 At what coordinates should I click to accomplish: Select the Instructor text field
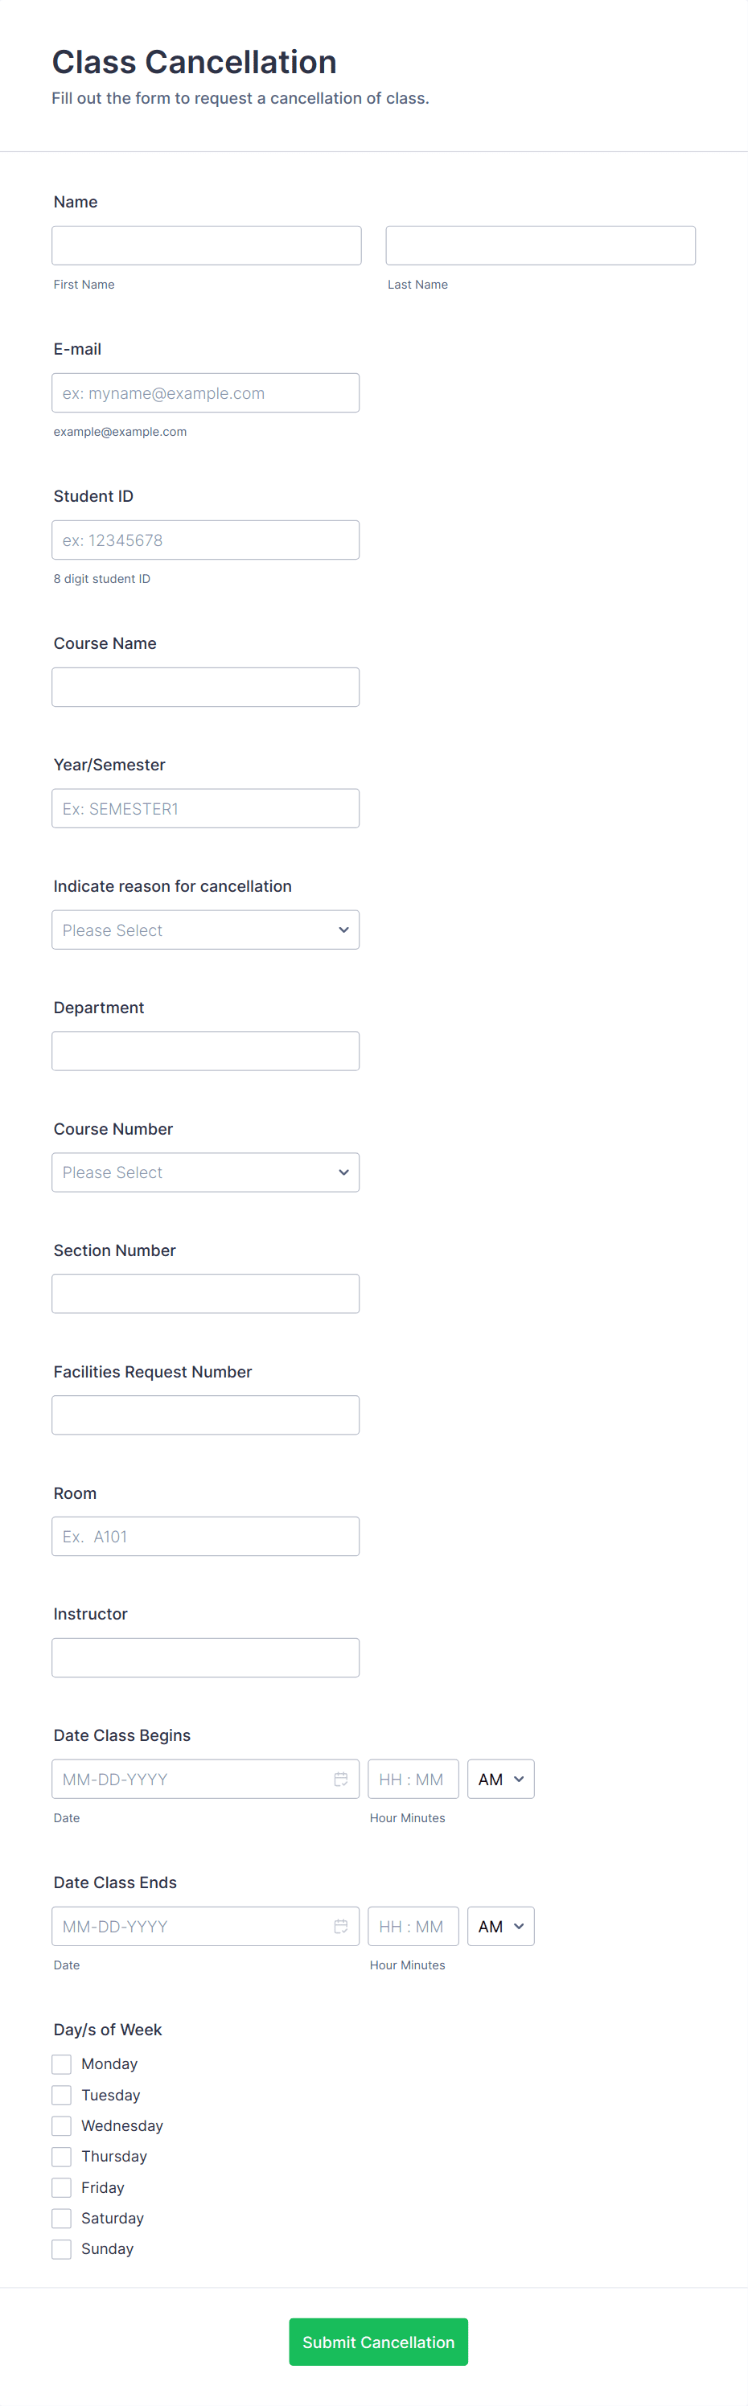coord(205,1658)
